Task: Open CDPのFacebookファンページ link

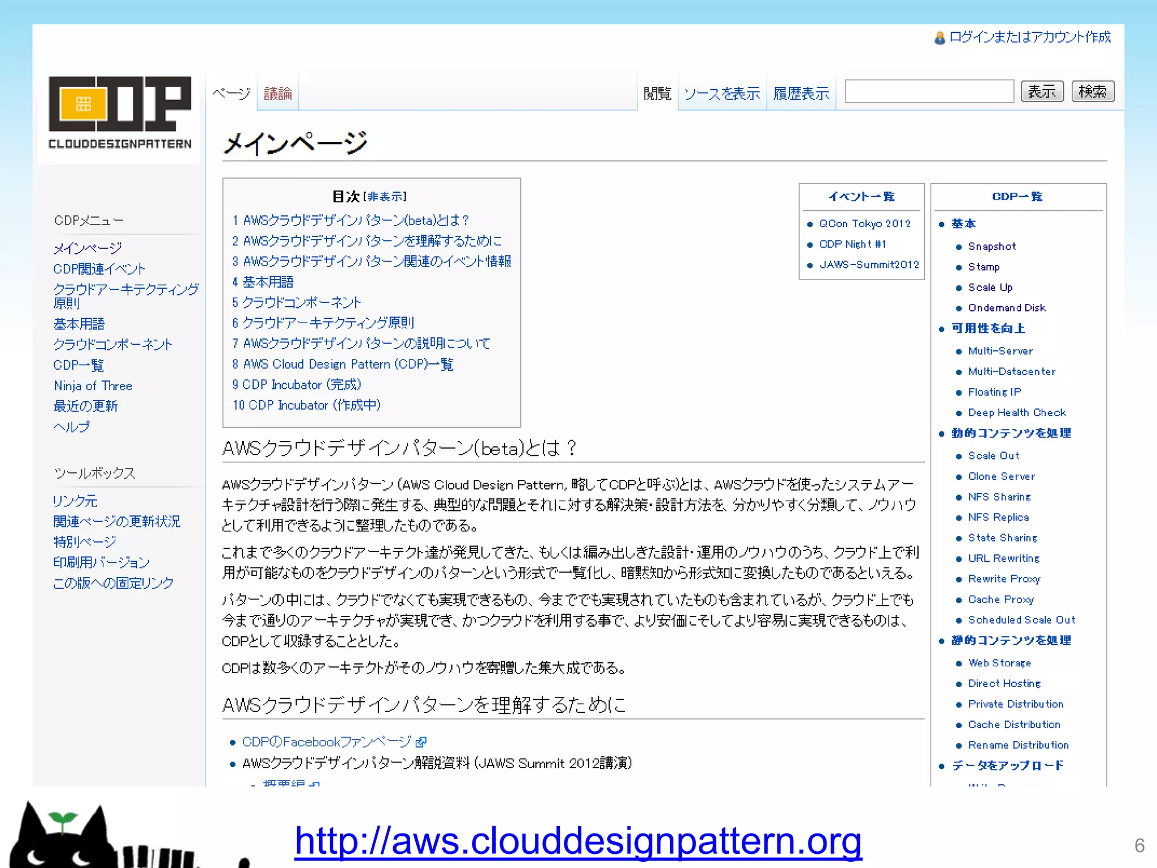Action: point(327,741)
